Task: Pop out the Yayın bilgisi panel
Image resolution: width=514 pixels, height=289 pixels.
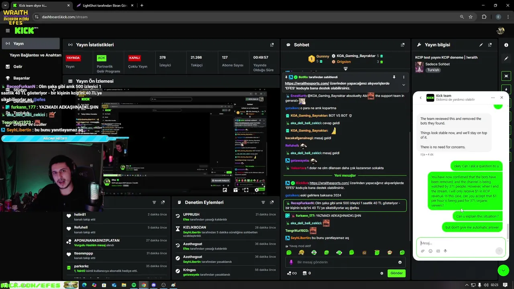Action: (x=490, y=45)
